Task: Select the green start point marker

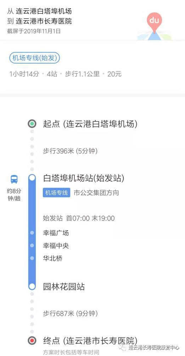Action: click(x=32, y=124)
